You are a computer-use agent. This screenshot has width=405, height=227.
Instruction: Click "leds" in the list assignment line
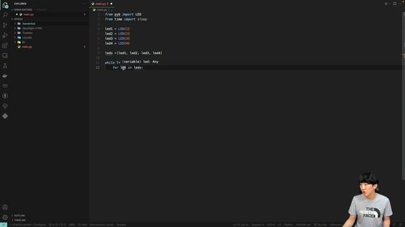point(109,53)
